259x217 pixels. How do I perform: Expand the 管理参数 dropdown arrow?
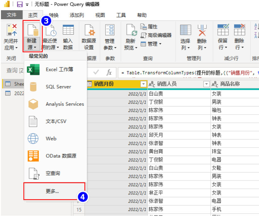[115, 48]
